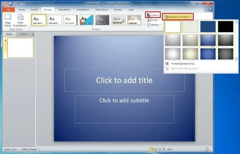The height and width of the screenshot is (154, 240).
Task: Open the Theme Colors dropdown
Action: pyautogui.click(x=153, y=15)
